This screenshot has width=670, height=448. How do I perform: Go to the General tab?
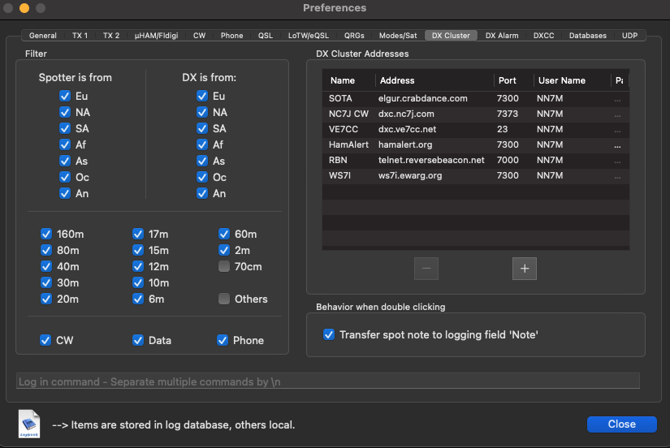pos(43,36)
